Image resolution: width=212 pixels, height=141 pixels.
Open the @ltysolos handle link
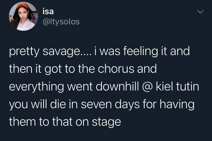coord(61,22)
